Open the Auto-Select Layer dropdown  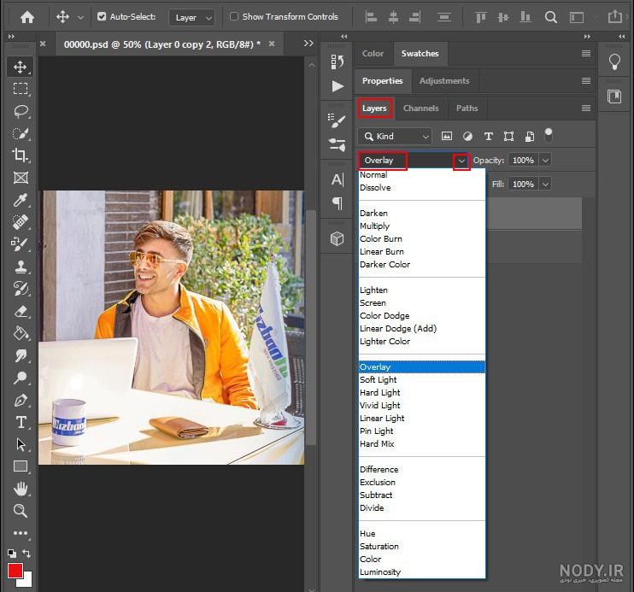(192, 17)
